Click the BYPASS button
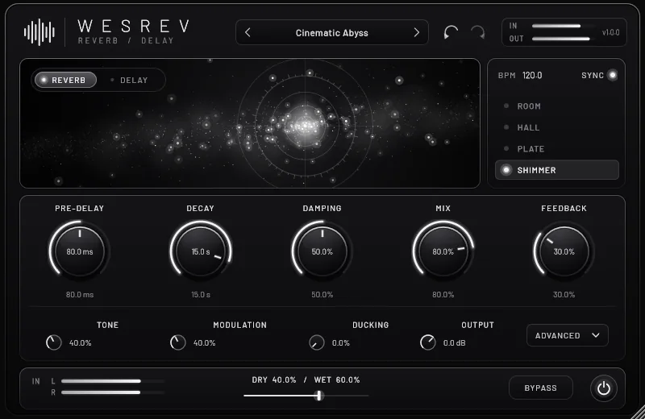 pyautogui.click(x=540, y=388)
